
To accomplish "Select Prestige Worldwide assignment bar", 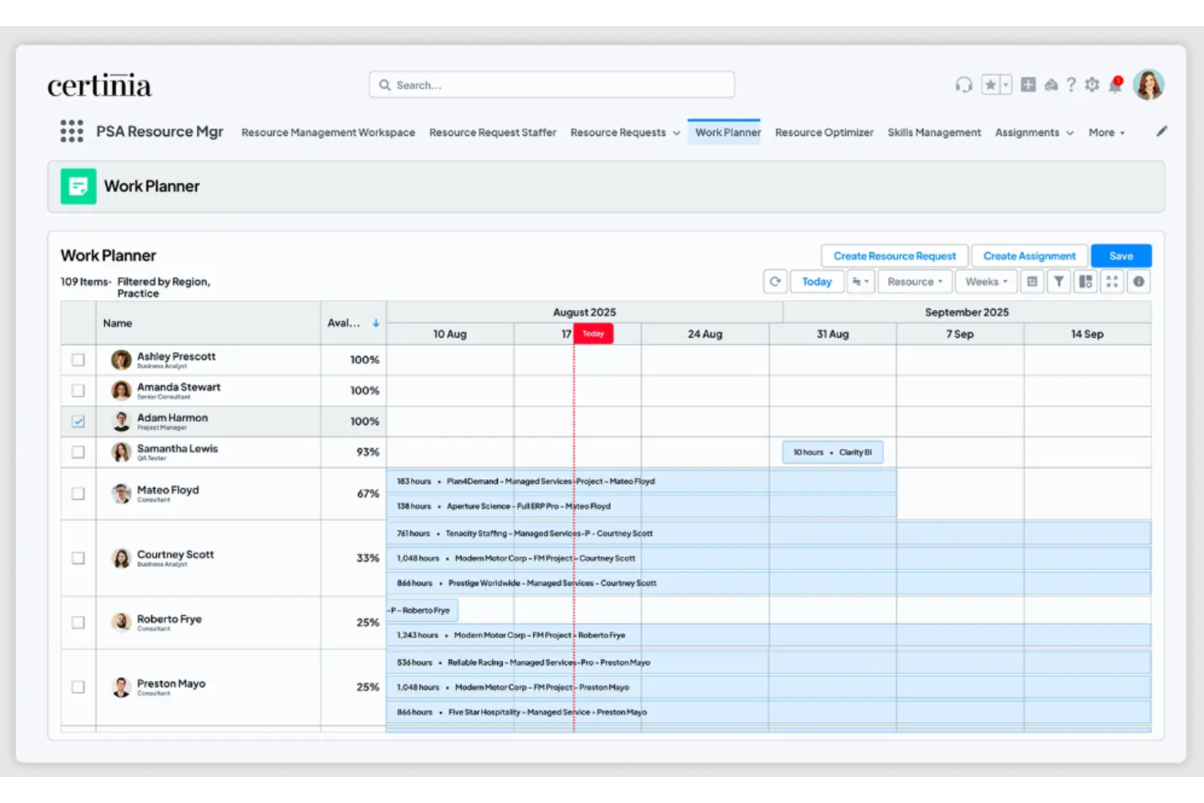I will pyautogui.click(x=769, y=583).
